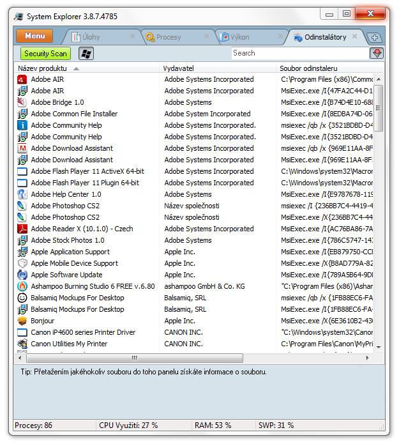Select Apple Software Update entry
This screenshot has width=399, height=444.
pyautogui.click(x=66, y=275)
